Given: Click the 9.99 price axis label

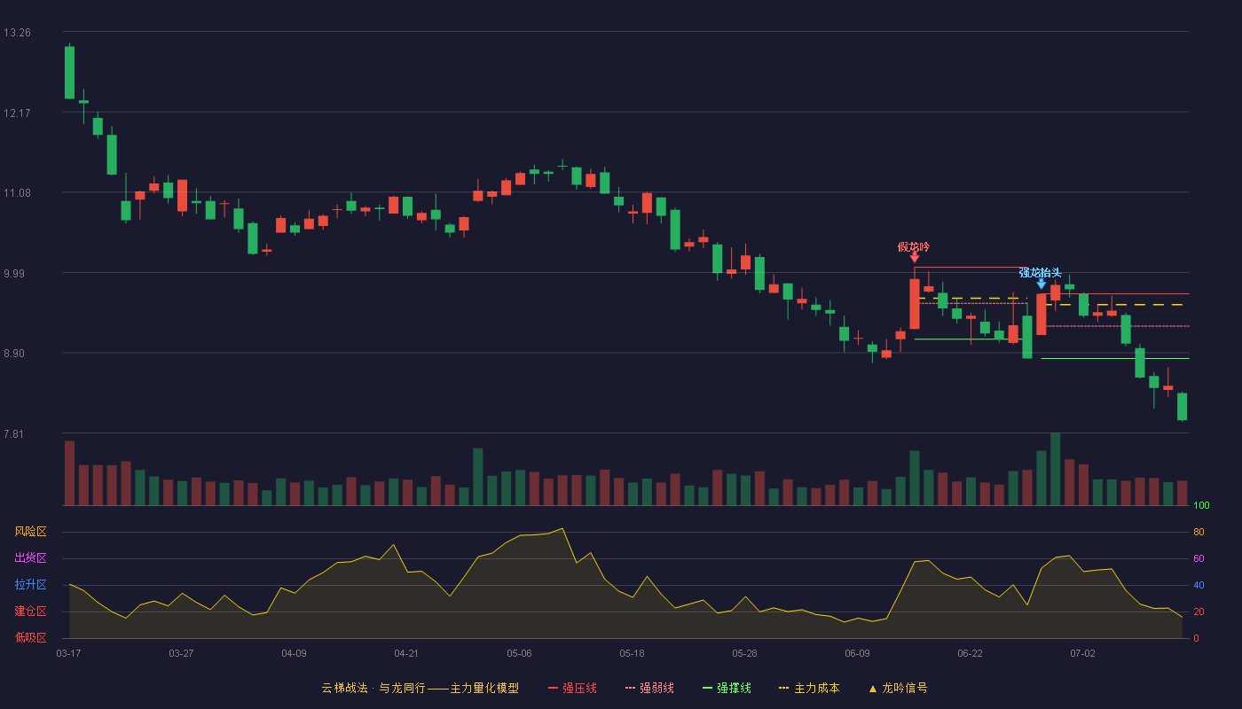Looking at the screenshot, I should point(17,273).
